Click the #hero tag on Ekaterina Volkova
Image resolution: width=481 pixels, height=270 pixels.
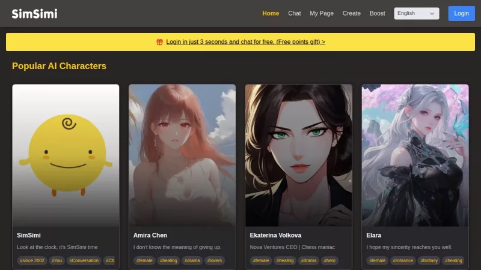click(329, 260)
